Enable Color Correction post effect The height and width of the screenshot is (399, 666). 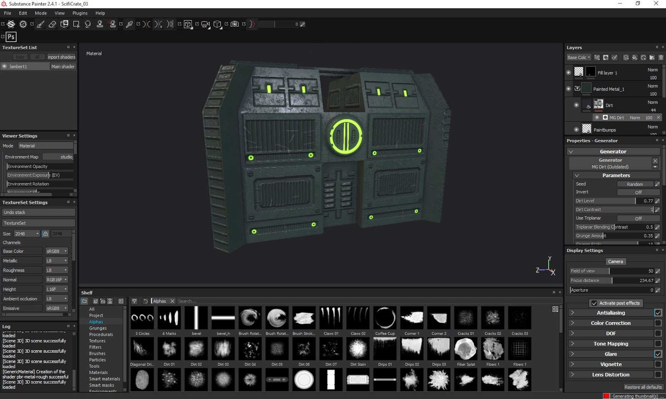tap(658, 323)
